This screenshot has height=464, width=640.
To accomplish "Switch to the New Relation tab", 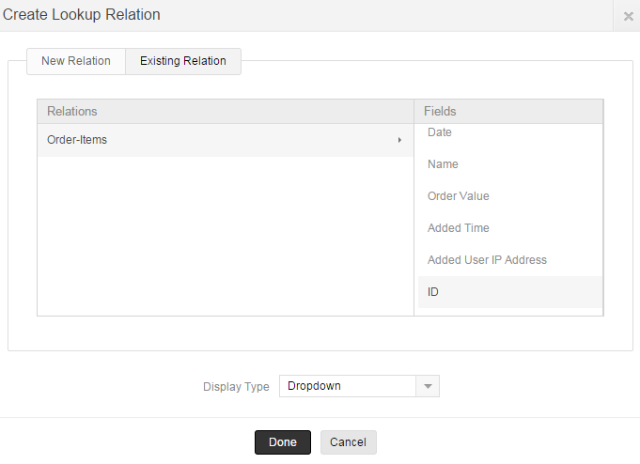I will 76,61.
